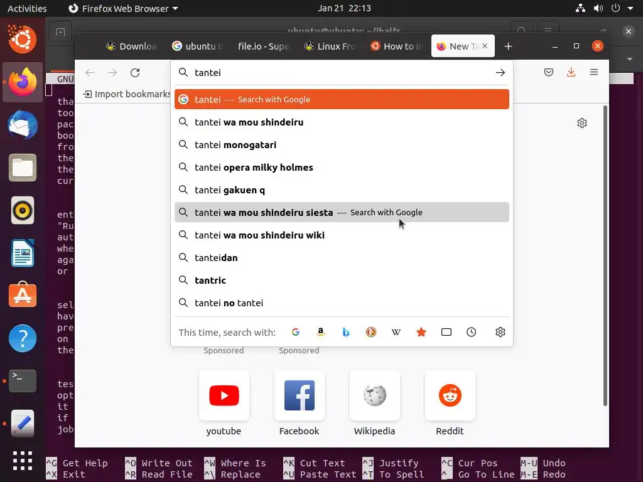This screenshot has width=643, height=482.
Task: Open the Firefox Web Browser app menu
Action: (x=125, y=8)
